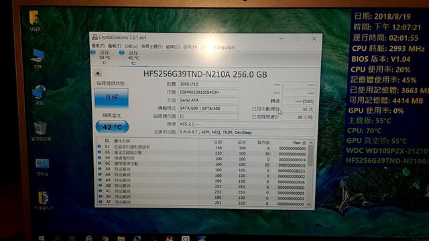429x241 pixels.
Task: Open File Explorer from the taskbar
Action: [121, 238]
